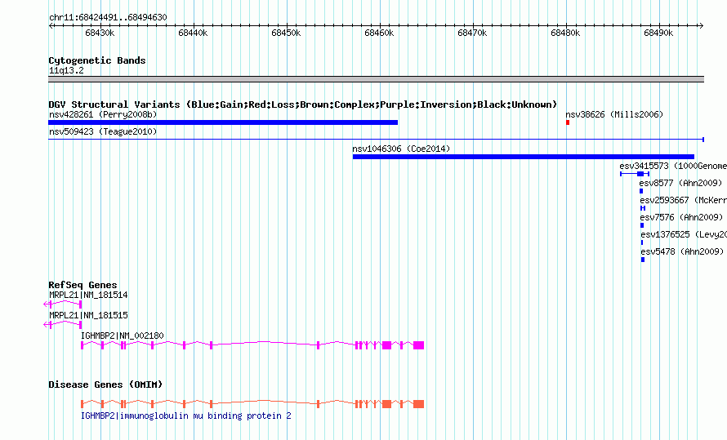
Task: Click the long intron of the orange OMIM IGHMBP2 gene
Action: [265, 402]
